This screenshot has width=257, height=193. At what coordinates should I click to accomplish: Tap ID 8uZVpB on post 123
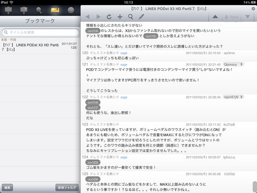(x=229, y=125)
